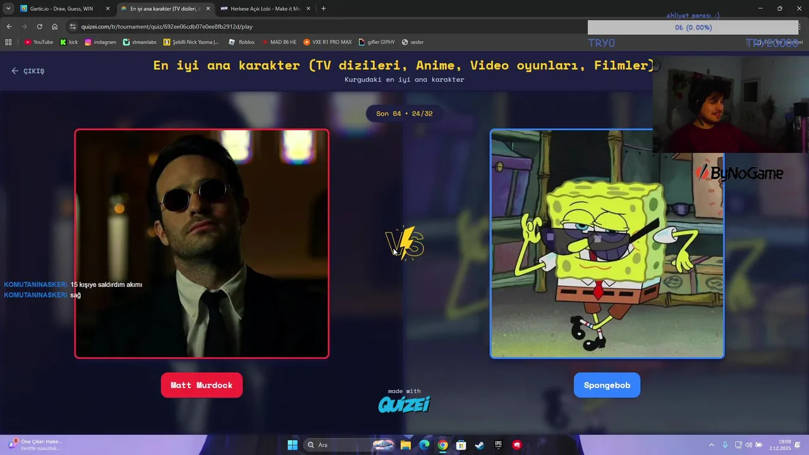Screen dimensions: 809x455
Task: Switch to the Herkese Açık Lobi tab
Action: (x=265, y=9)
